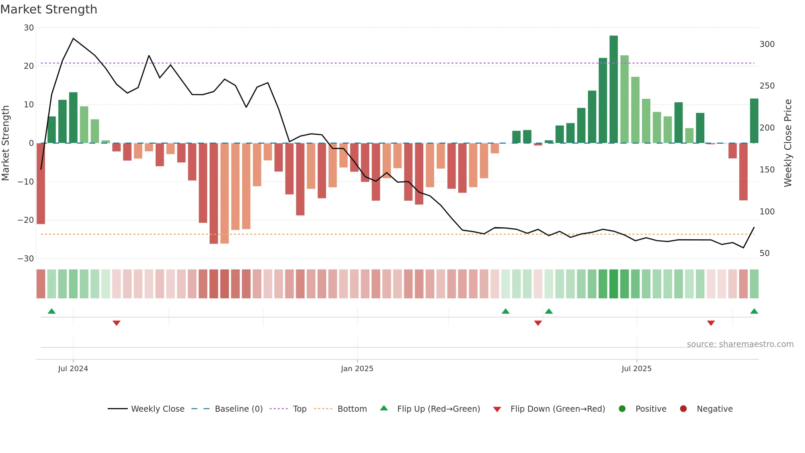Click the brightest green cell in the heat strip
Viewport: 805px width, 453px height.
(x=613, y=284)
